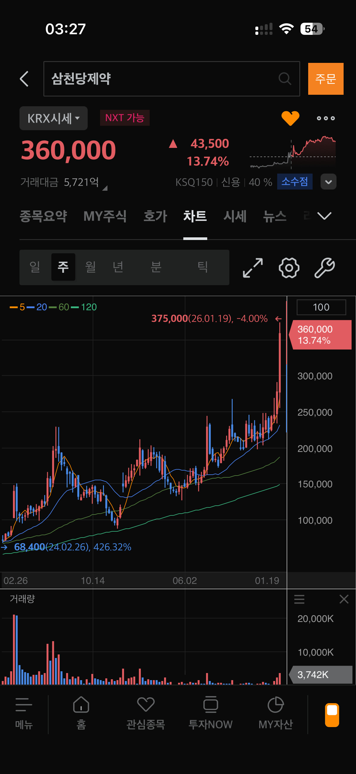Switch to the 뉴스 tab
The height and width of the screenshot is (774, 356).
point(275,216)
